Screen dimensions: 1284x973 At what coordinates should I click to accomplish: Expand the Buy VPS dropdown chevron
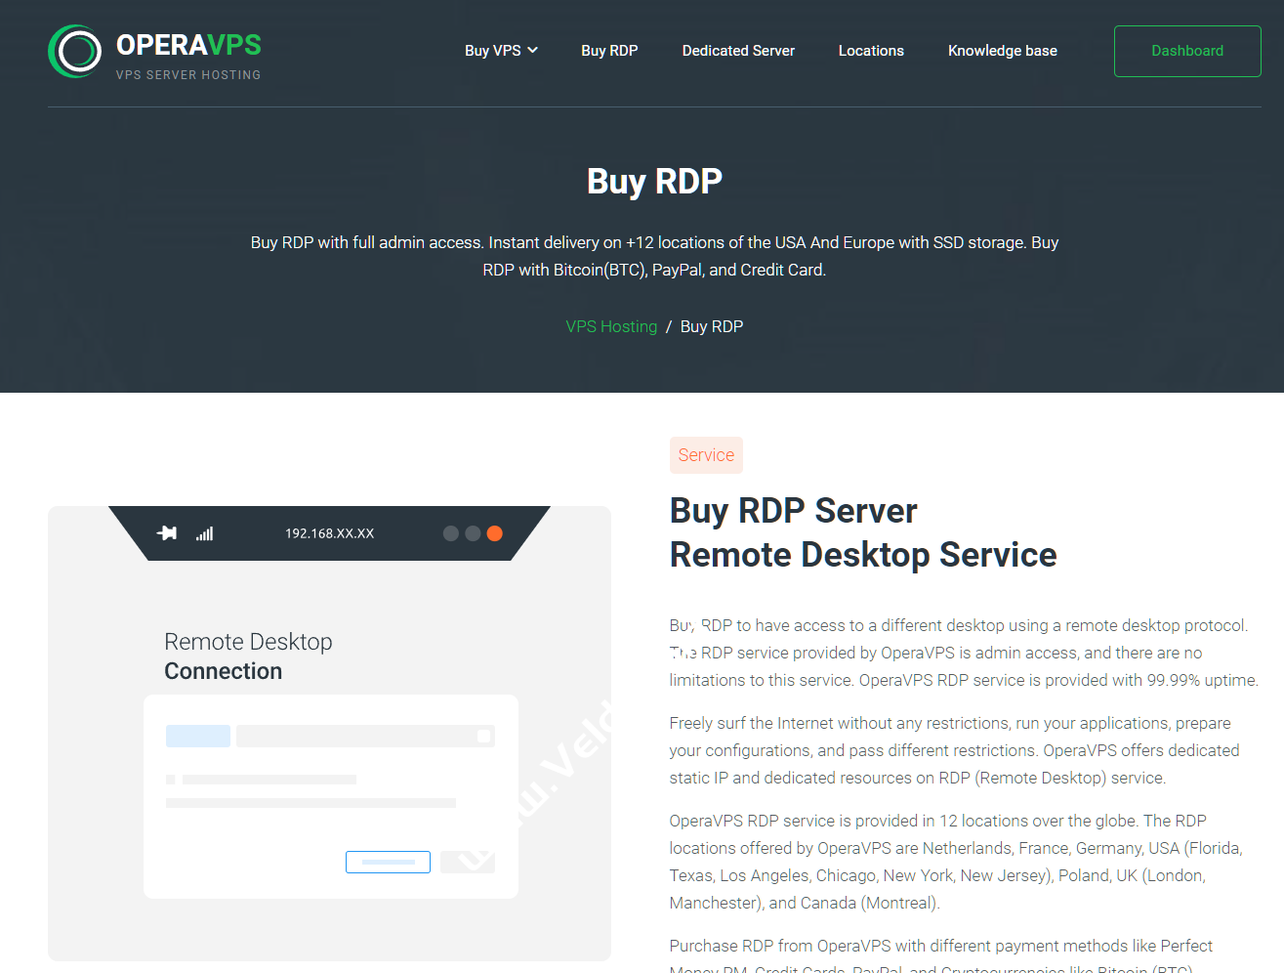click(532, 51)
